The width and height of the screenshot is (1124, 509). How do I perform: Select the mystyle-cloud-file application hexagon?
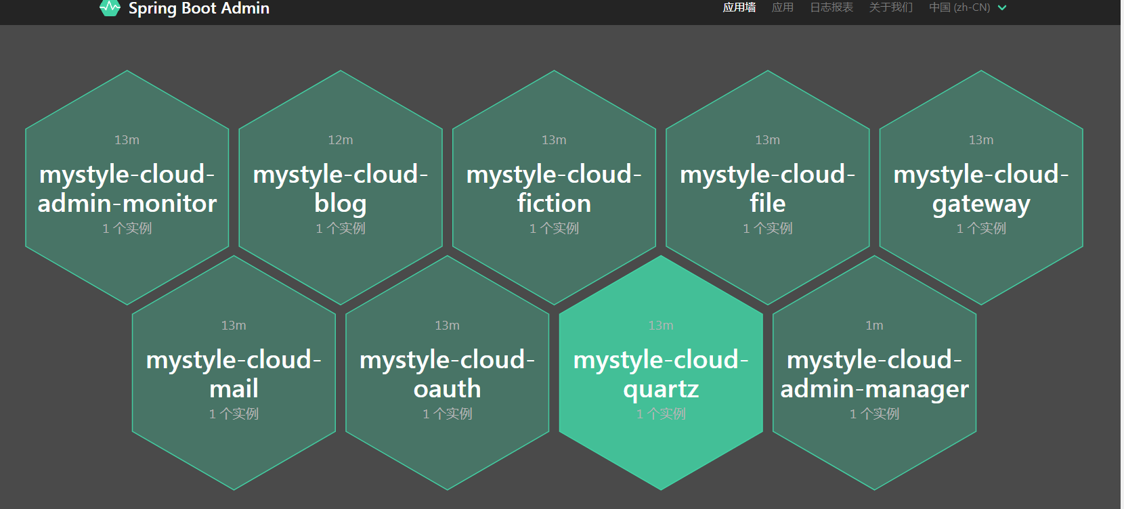click(x=767, y=188)
